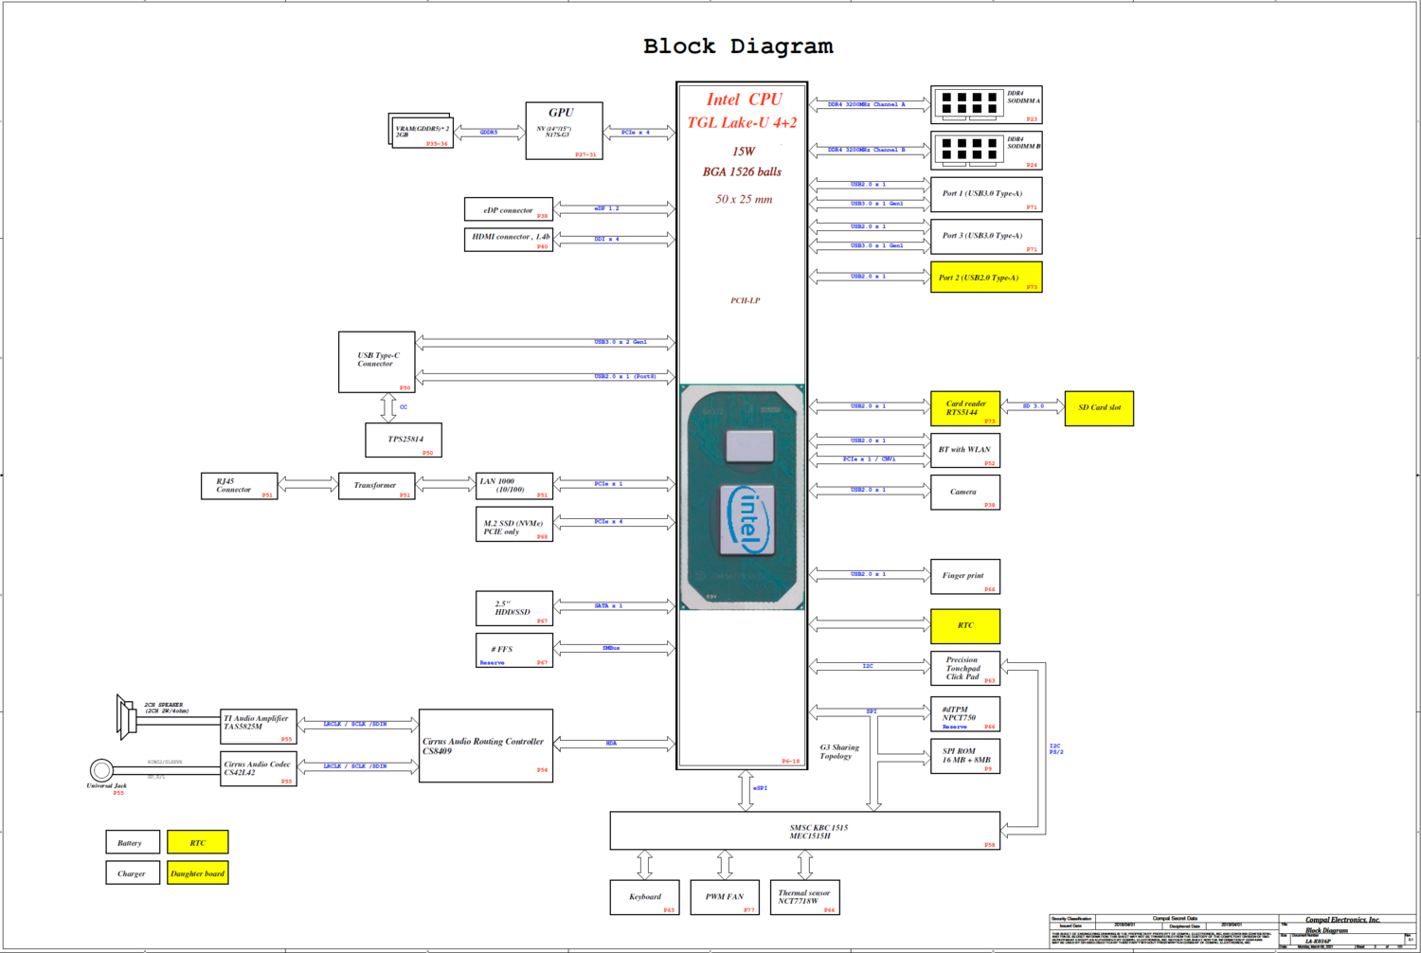This screenshot has height=953, width=1421.
Task: Click the "HDA" bus label
Action: (611, 743)
